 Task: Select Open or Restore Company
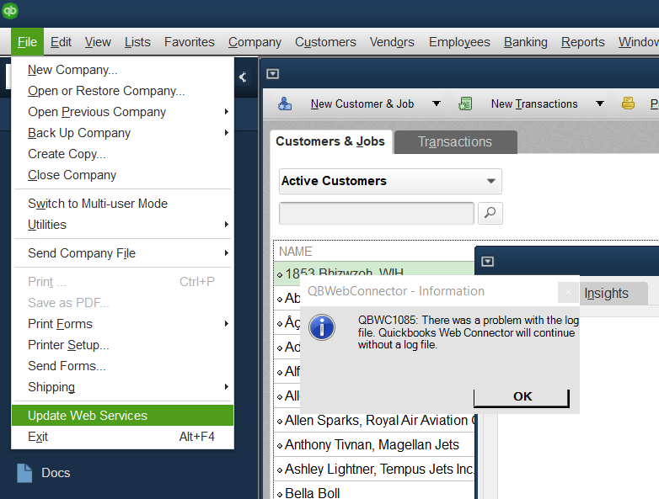point(122,91)
